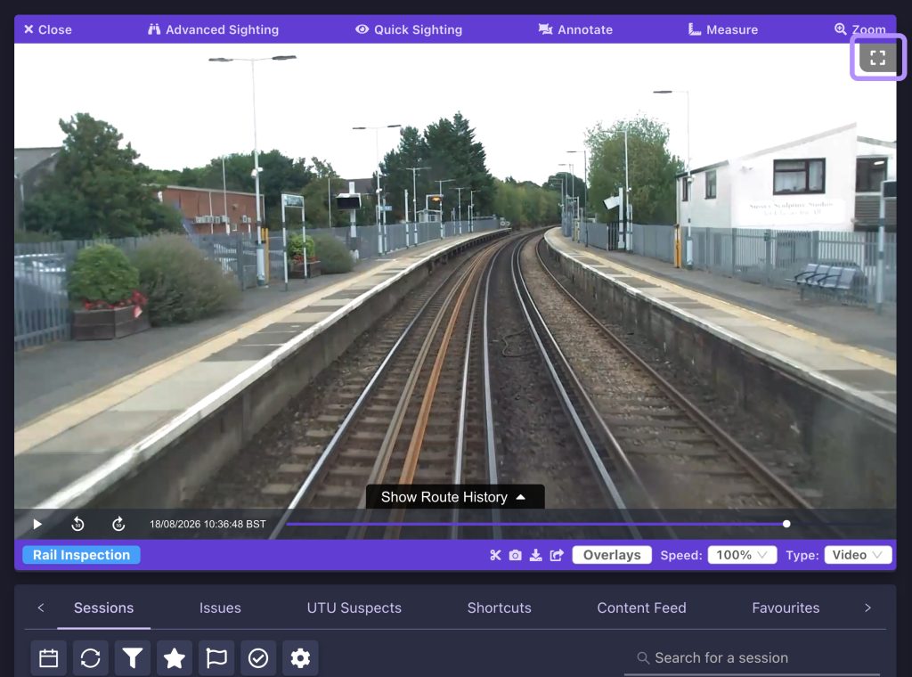The height and width of the screenshot is (677, 912).
Task: Download the video using download icon
Action: 535,556
